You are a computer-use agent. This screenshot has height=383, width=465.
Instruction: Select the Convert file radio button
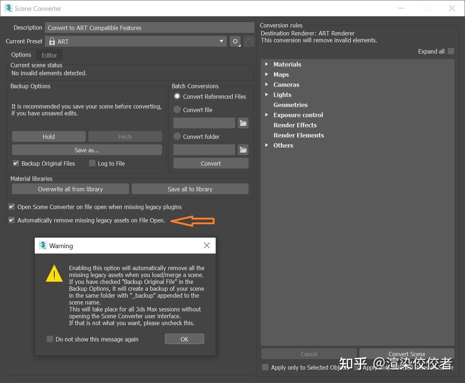[x=177, y=109]
